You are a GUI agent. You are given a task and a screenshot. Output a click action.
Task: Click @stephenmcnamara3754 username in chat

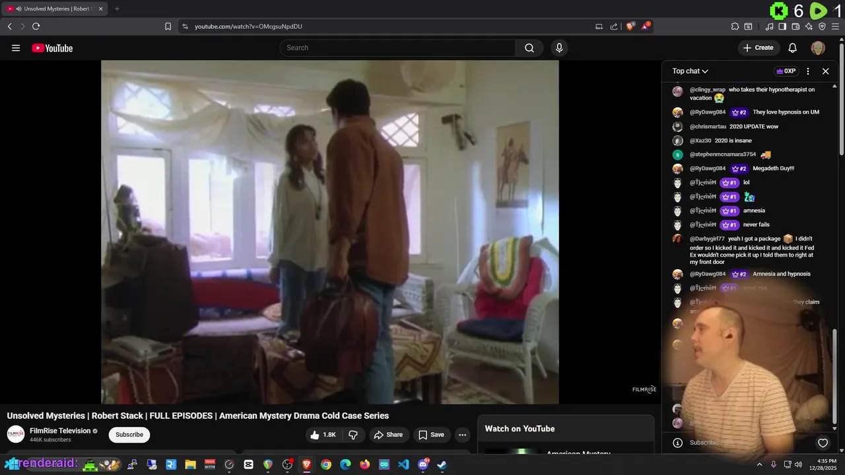pyautogui.click(x=723, y=154)
